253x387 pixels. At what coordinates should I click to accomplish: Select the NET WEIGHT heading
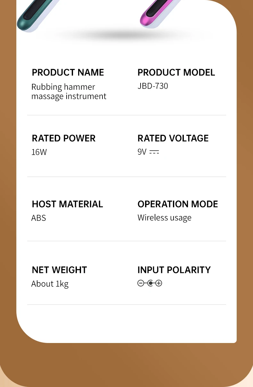pos(59,270)
